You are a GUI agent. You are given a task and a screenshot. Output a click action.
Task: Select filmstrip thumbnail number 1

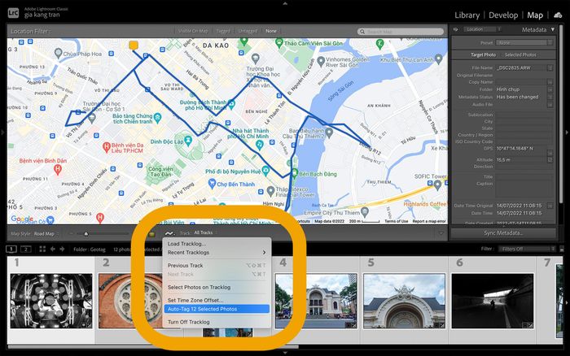pos(51,302)
